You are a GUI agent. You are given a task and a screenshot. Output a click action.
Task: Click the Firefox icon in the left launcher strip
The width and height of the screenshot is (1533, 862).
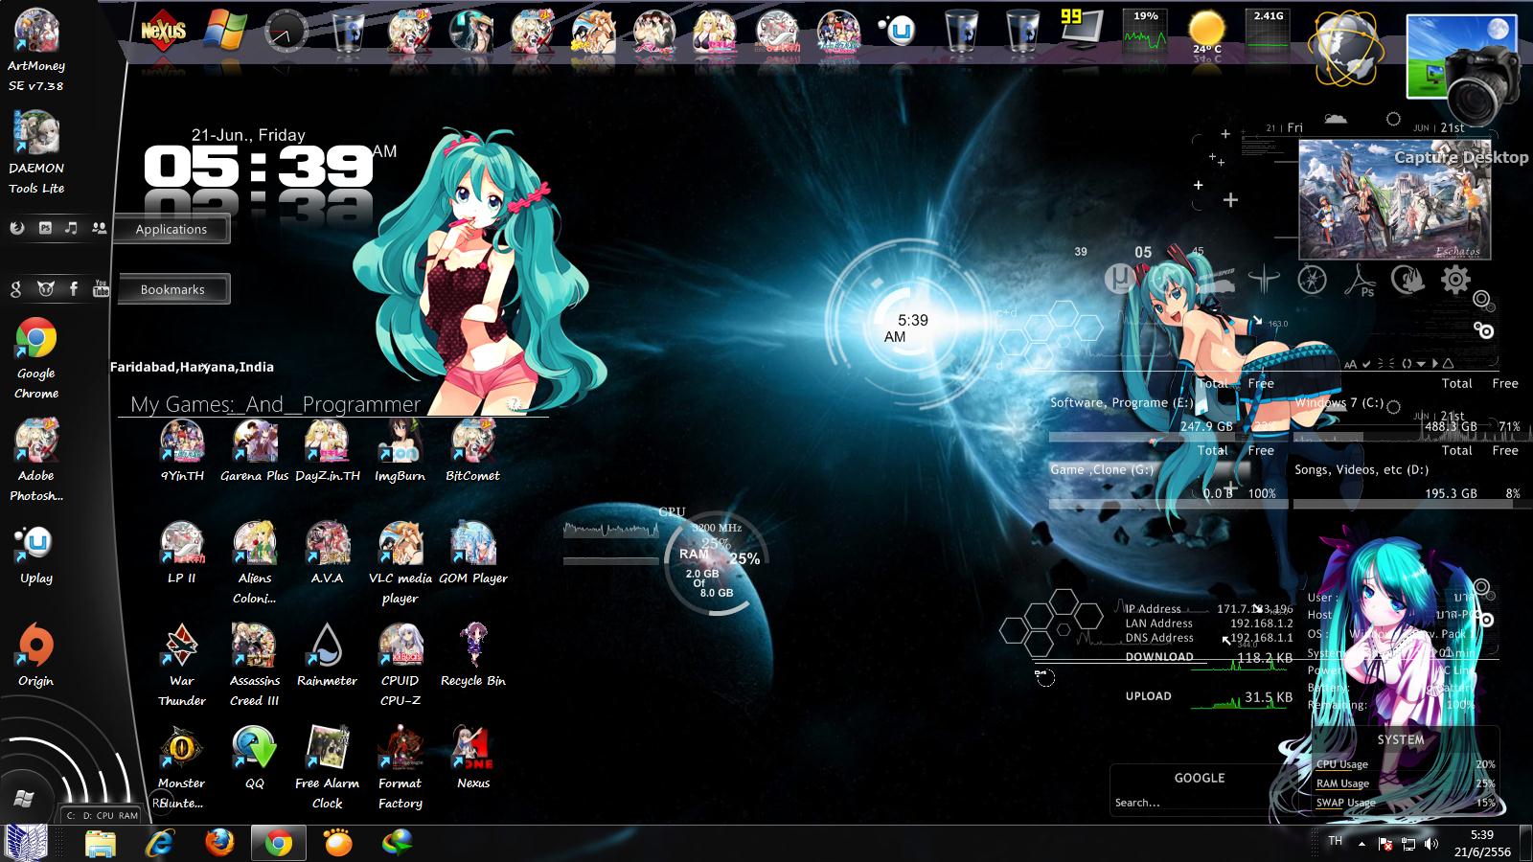(x=16, y=228)
